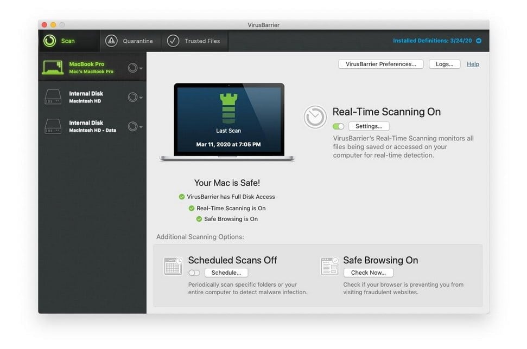Image resolution: width=527 pixels, height=349 pixels.
Task: Click 'Safe Browsing On' heading
Action: (x=380, y=260)
